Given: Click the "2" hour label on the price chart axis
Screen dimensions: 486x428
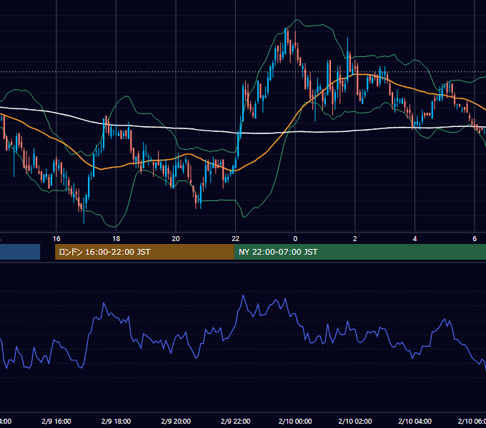Looking at the screenshot, I should [x=355, y=239].
